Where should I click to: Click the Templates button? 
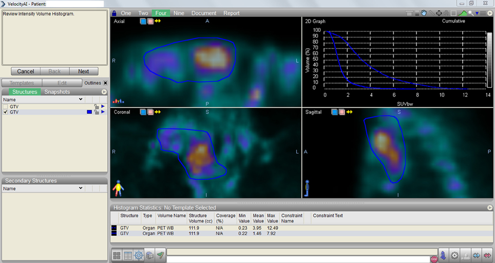22,83
